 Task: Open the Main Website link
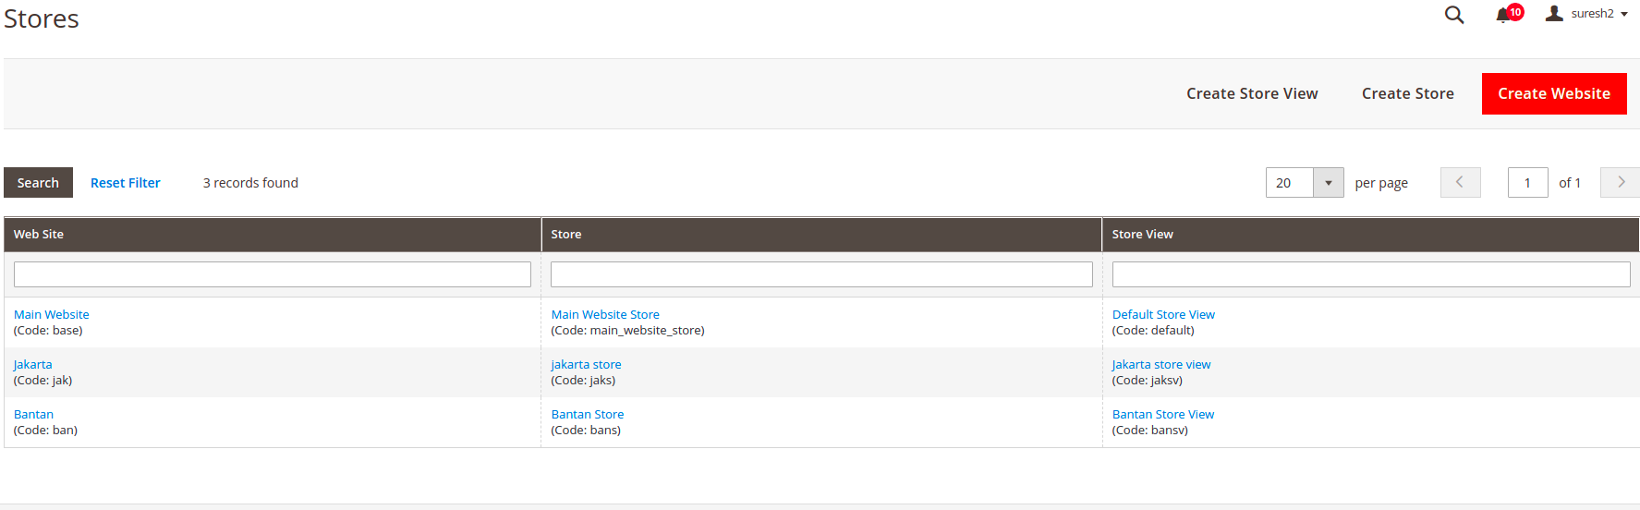pyautogui.click(x=52, y=315)
